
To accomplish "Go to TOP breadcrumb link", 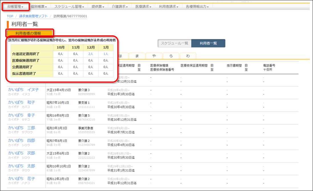I will pos(10,16).
